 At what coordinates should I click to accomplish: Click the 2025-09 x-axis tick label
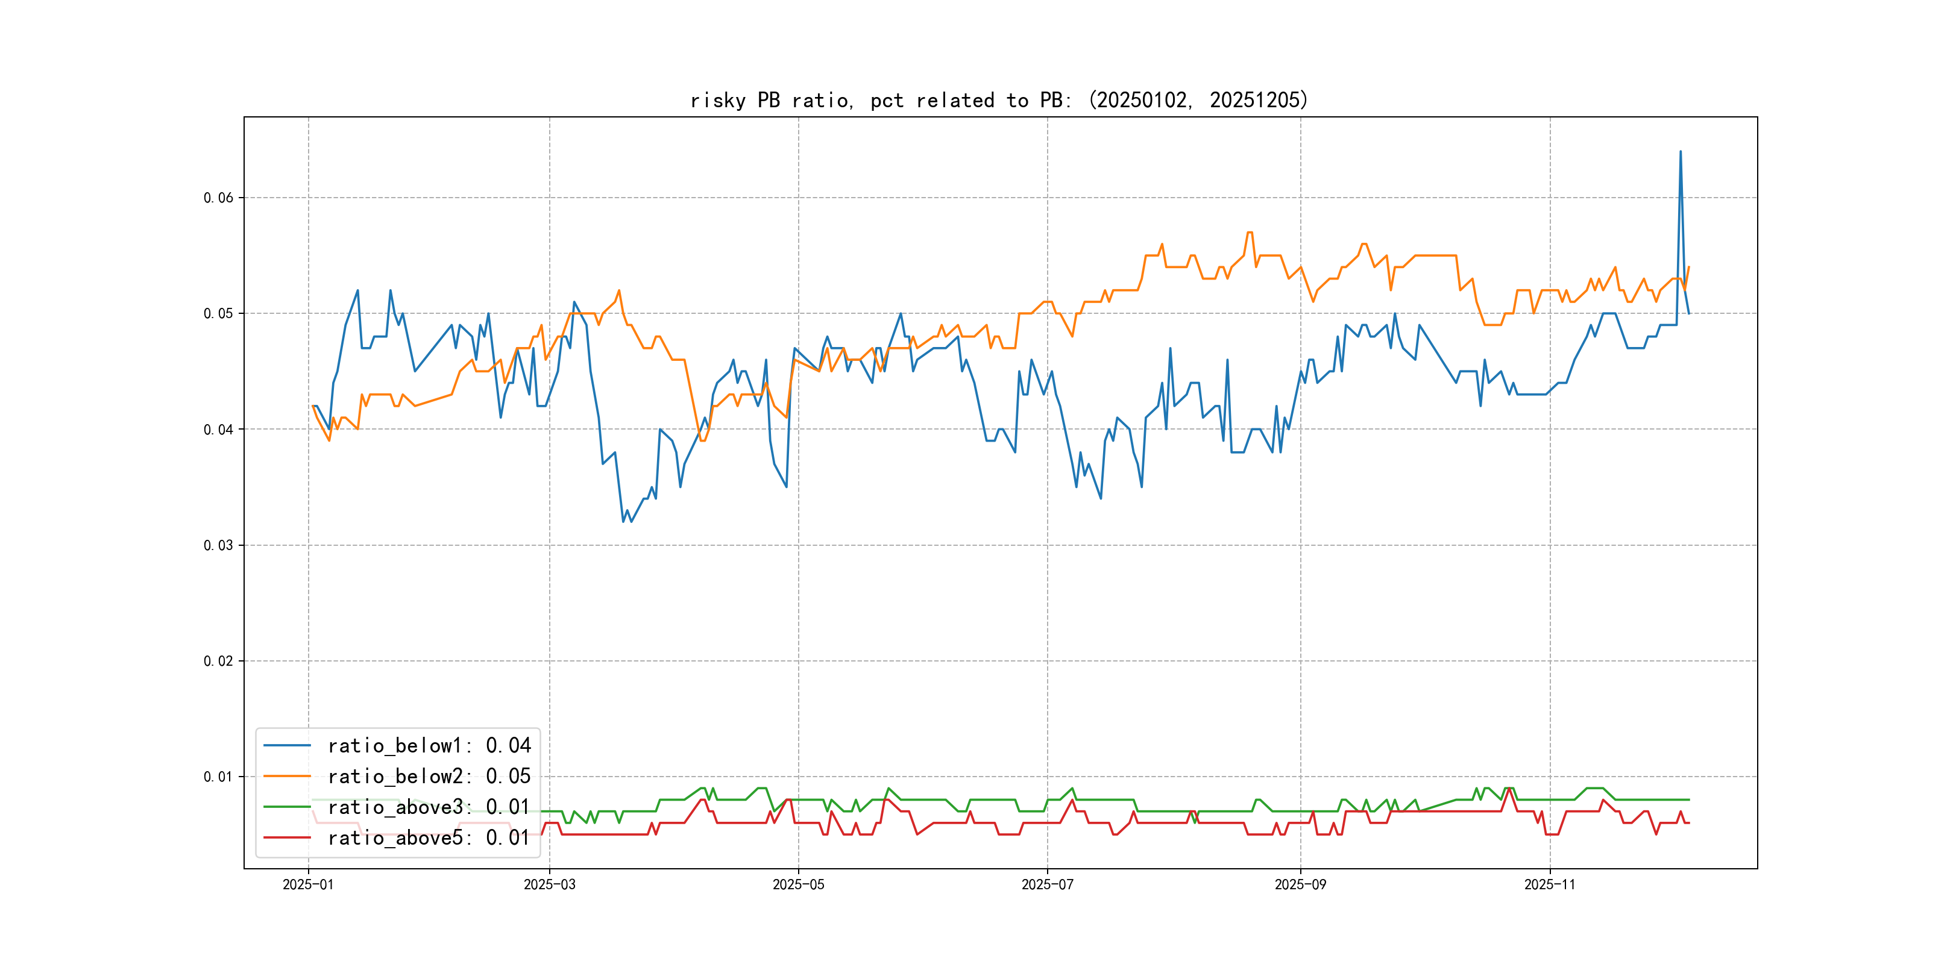[x=1300, y=885]
